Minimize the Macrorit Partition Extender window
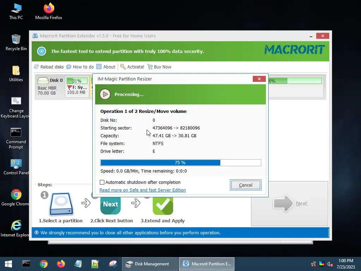This screenshot has width=361, height=271. [x=311, y=36]
